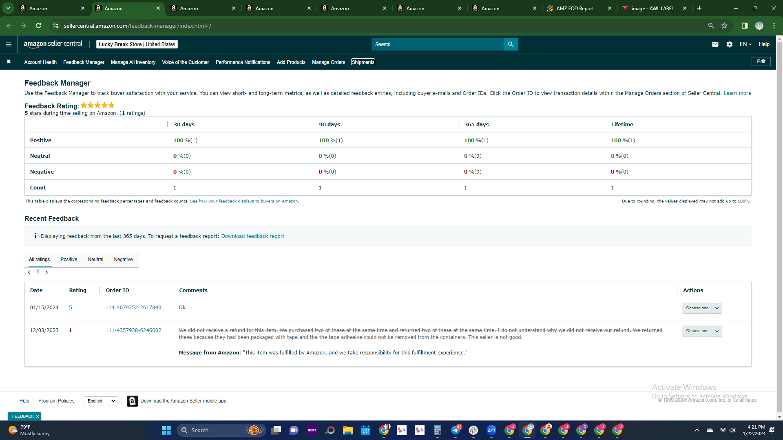Open Chrome side panel icon
Viewport: 783px width, 440px height.
(x=744, y=26)
